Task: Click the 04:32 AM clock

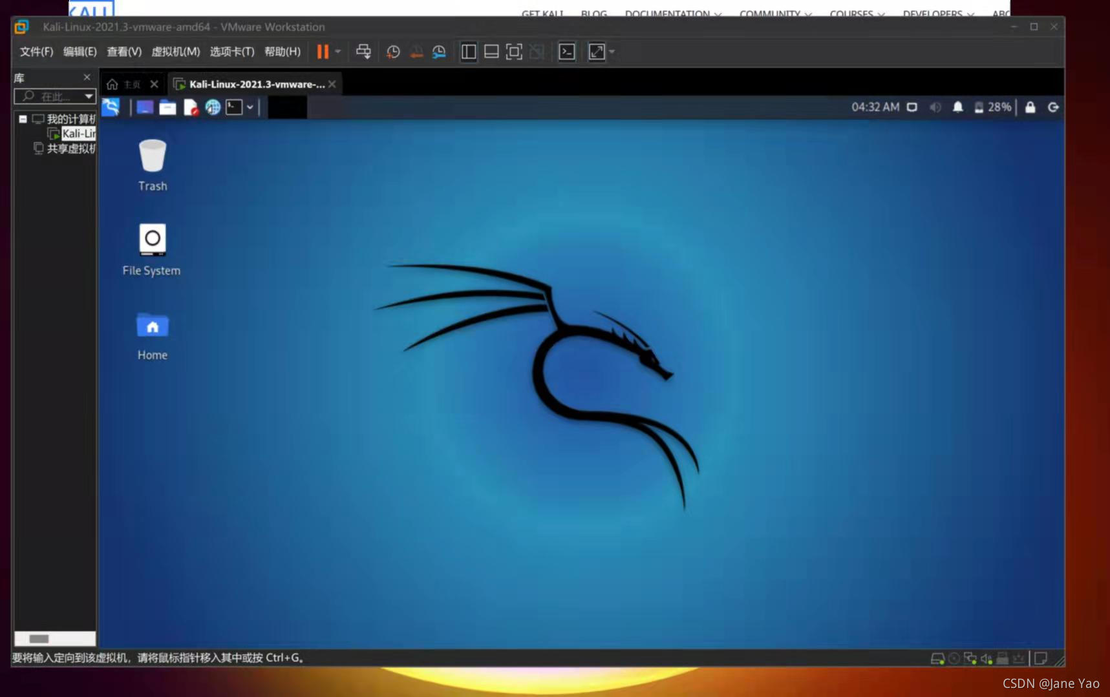Action: pyautogui.click(x=875, y=107)
